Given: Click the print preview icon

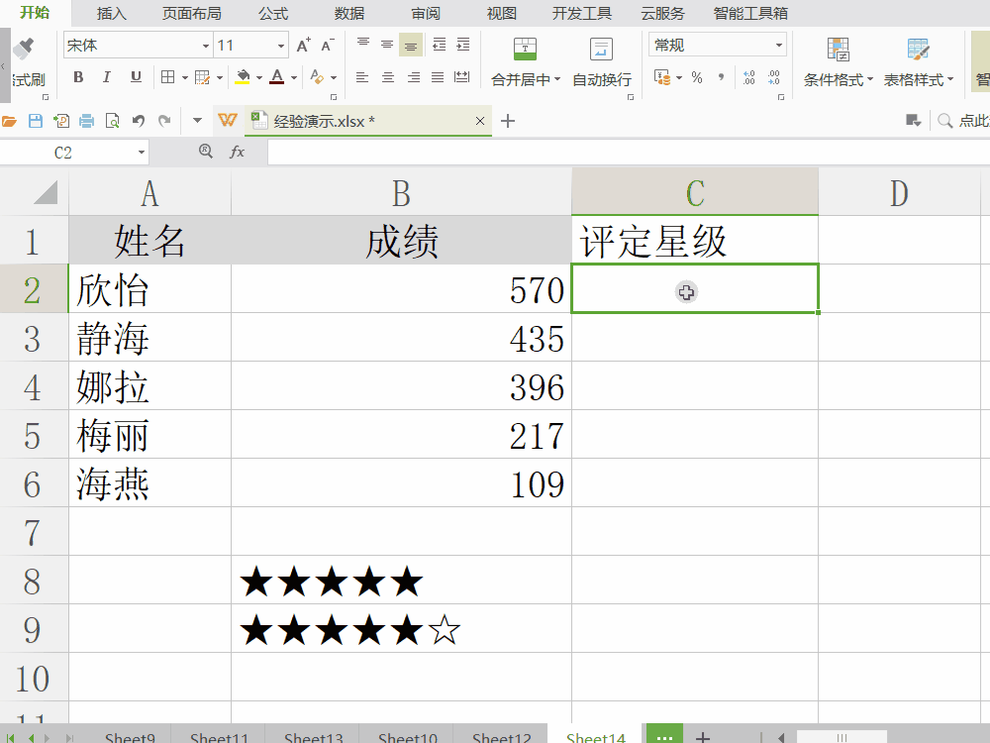Looking at the screenshot, I should point(112,121).
